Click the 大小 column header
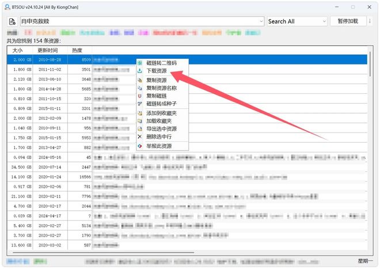Image resolution: width=380 pixels, height=269 pixels. (x=18, y=50)
